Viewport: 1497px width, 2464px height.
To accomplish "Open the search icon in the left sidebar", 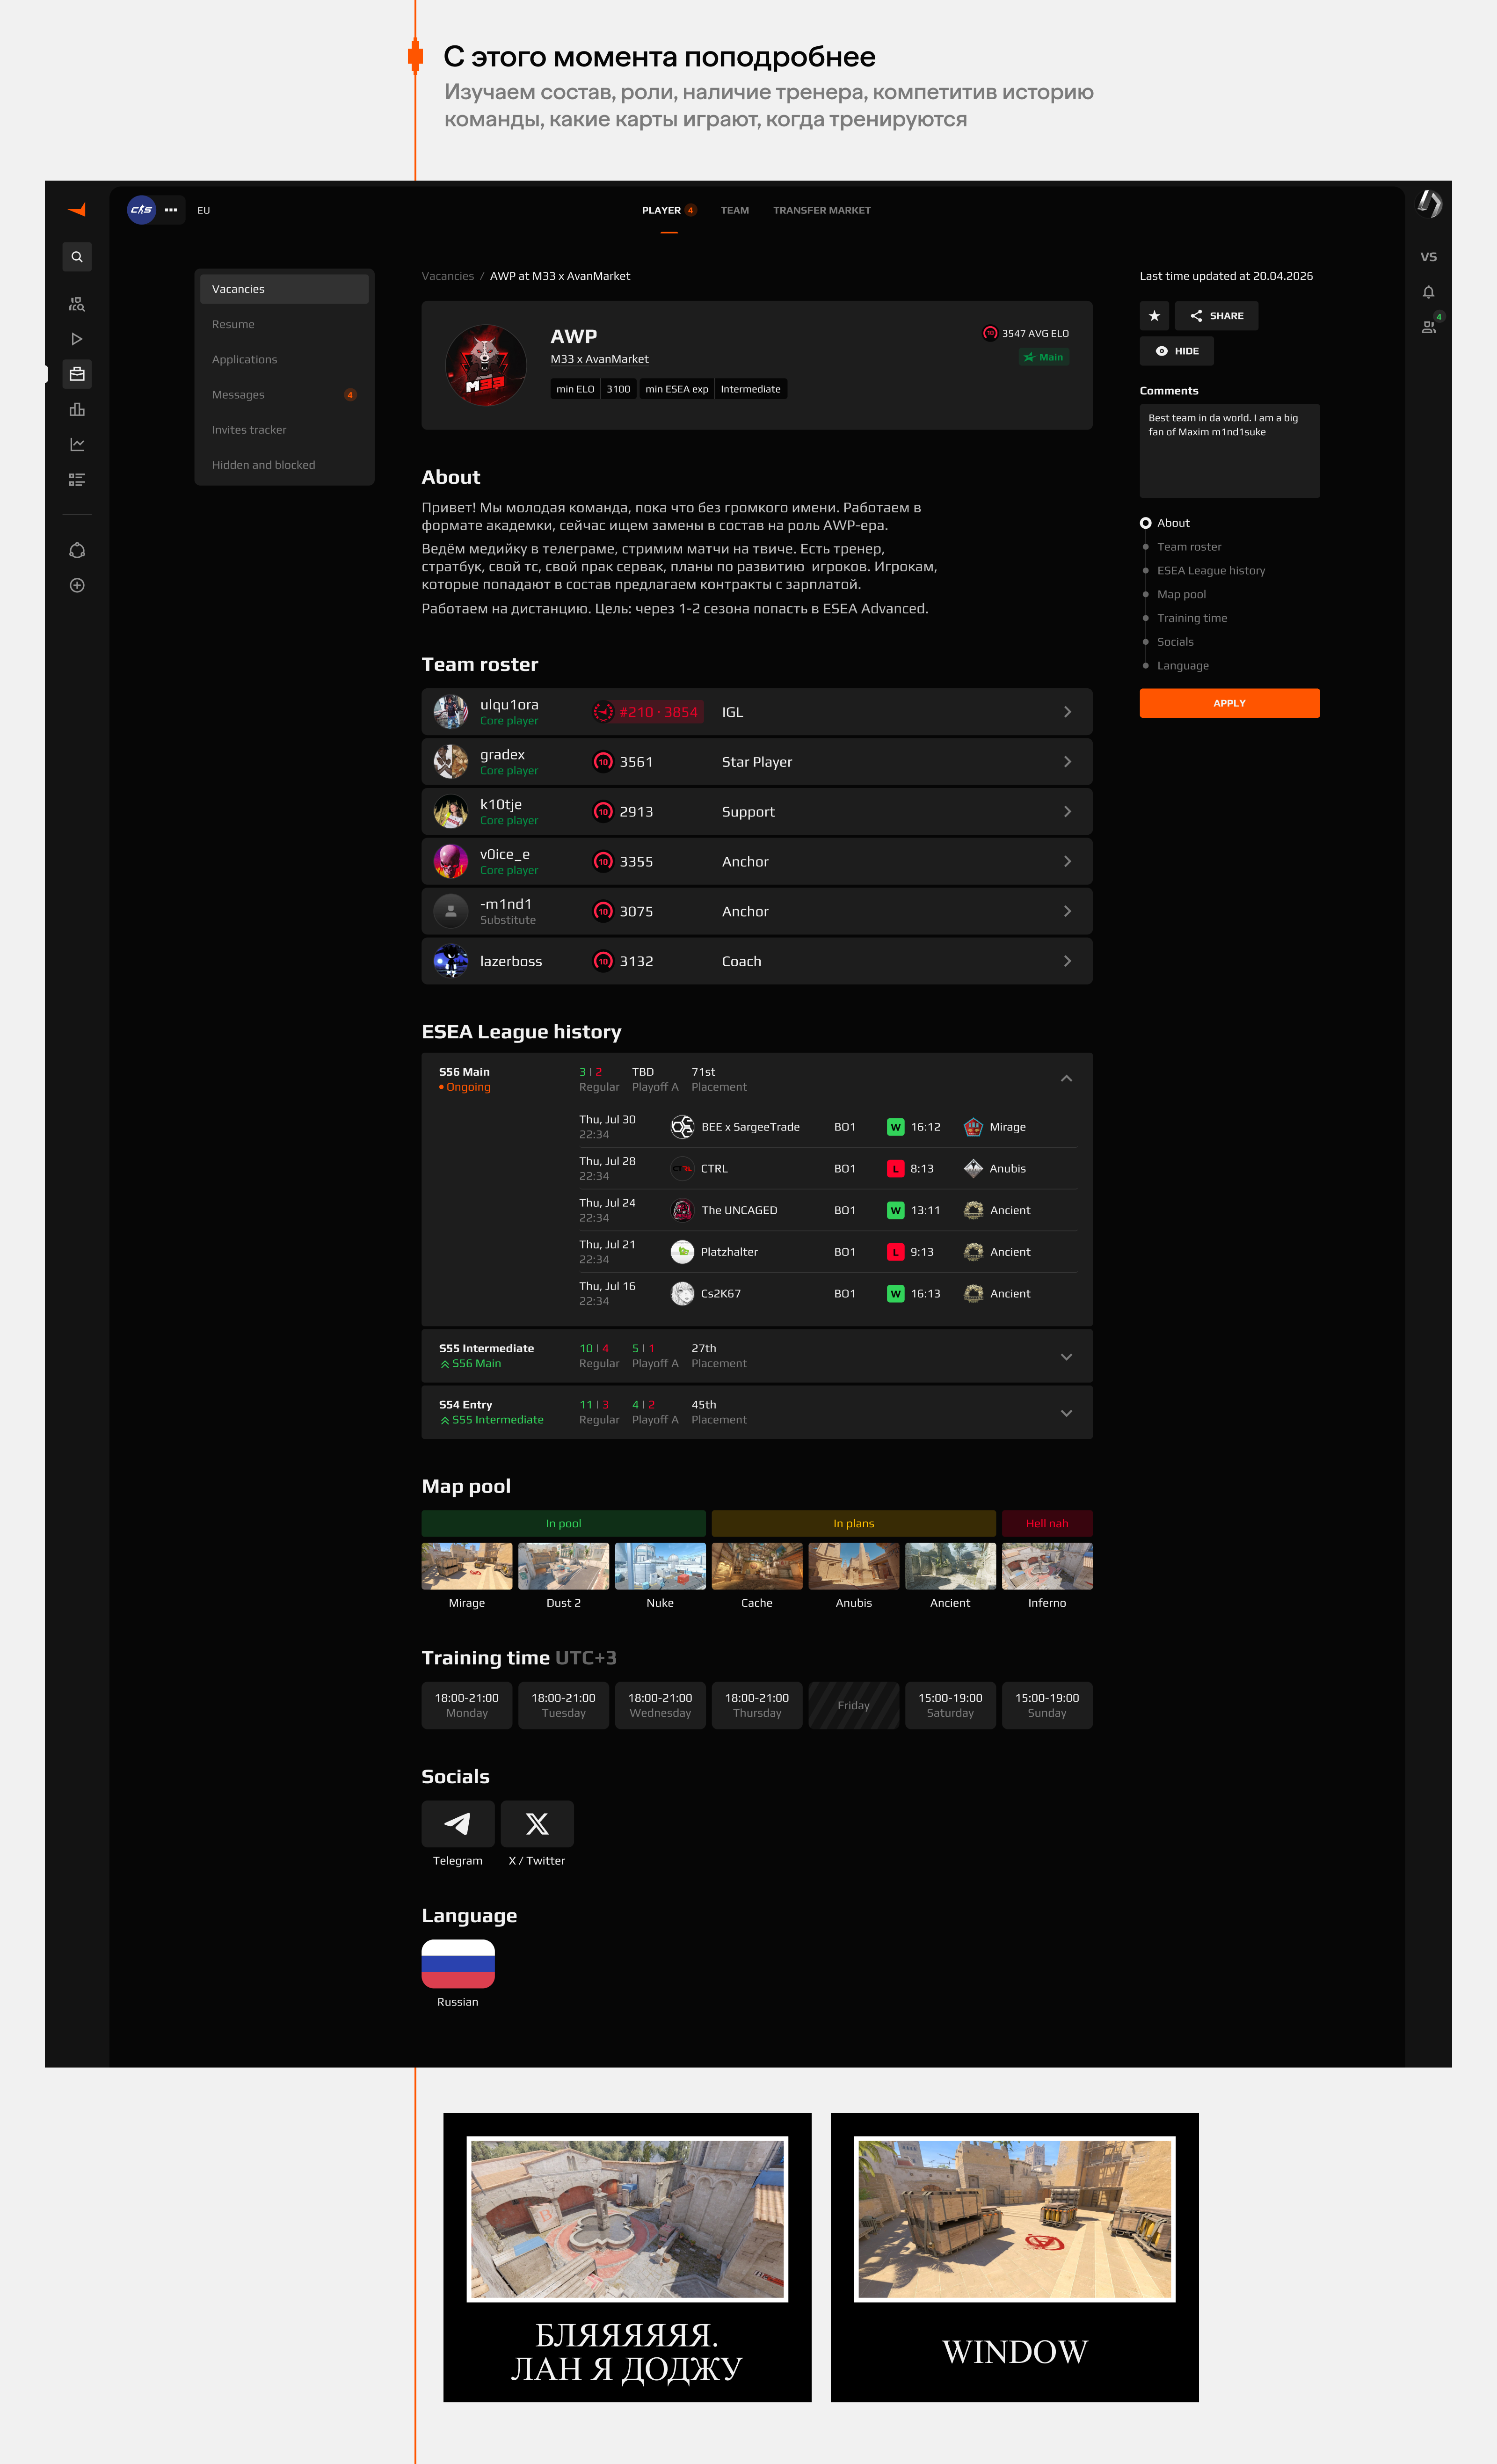I will point(77,257).
